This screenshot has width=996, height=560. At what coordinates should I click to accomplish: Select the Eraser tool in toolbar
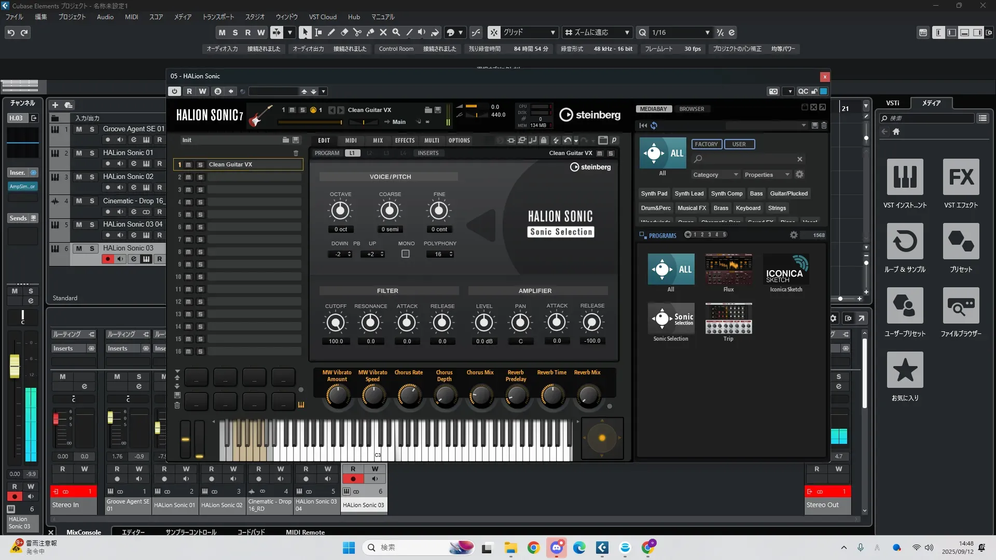[x=344, y=33]
